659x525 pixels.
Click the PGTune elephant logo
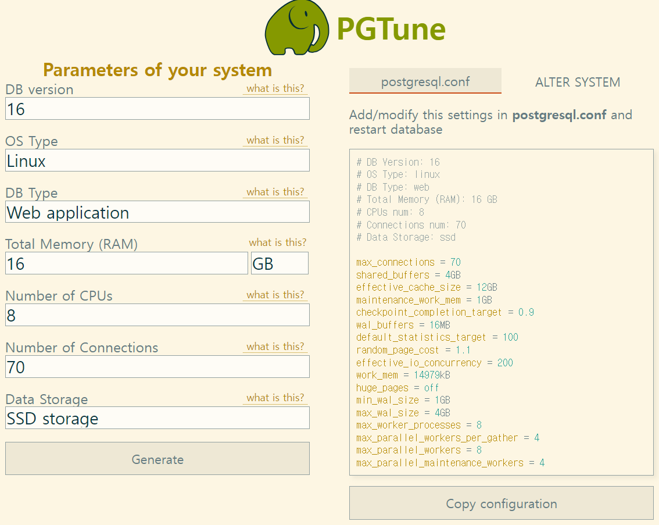[297, 28]
